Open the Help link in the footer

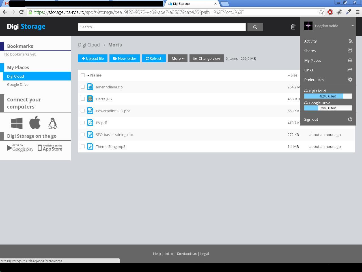pos(157,254)
